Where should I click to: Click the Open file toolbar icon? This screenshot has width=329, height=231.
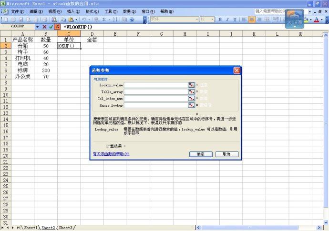(x=13, y=20)
